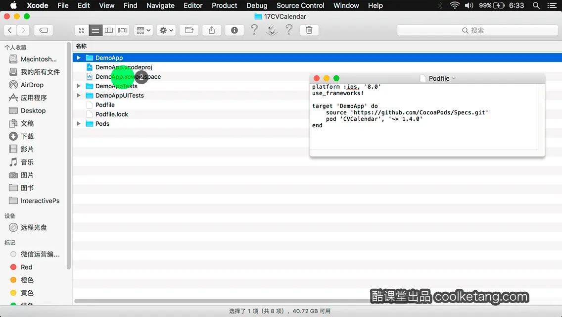Sort by the 名称 column header
Viewport: 562px width, 317px height.
pos(81,46)
